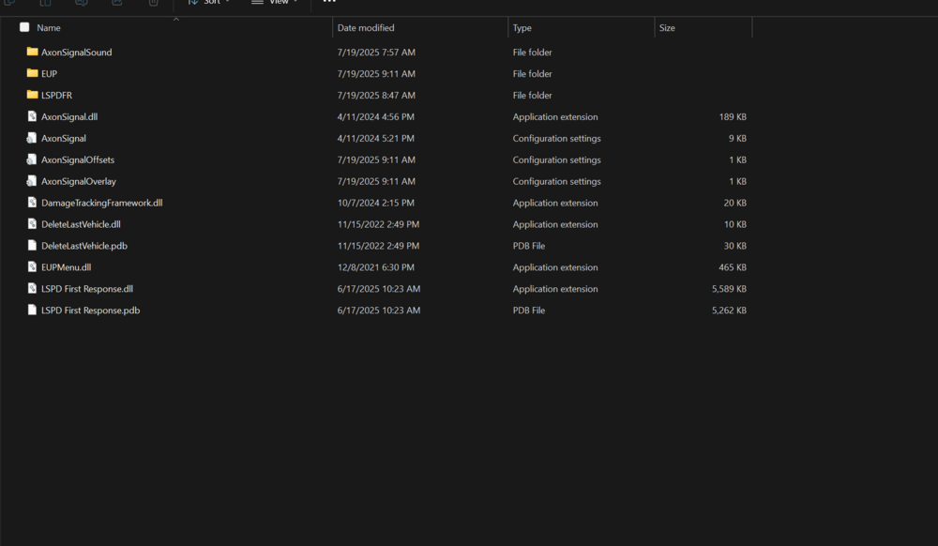Select the AxonSignalOverlay configuration file name
The image size is (938, 546).
click(79, 181)
